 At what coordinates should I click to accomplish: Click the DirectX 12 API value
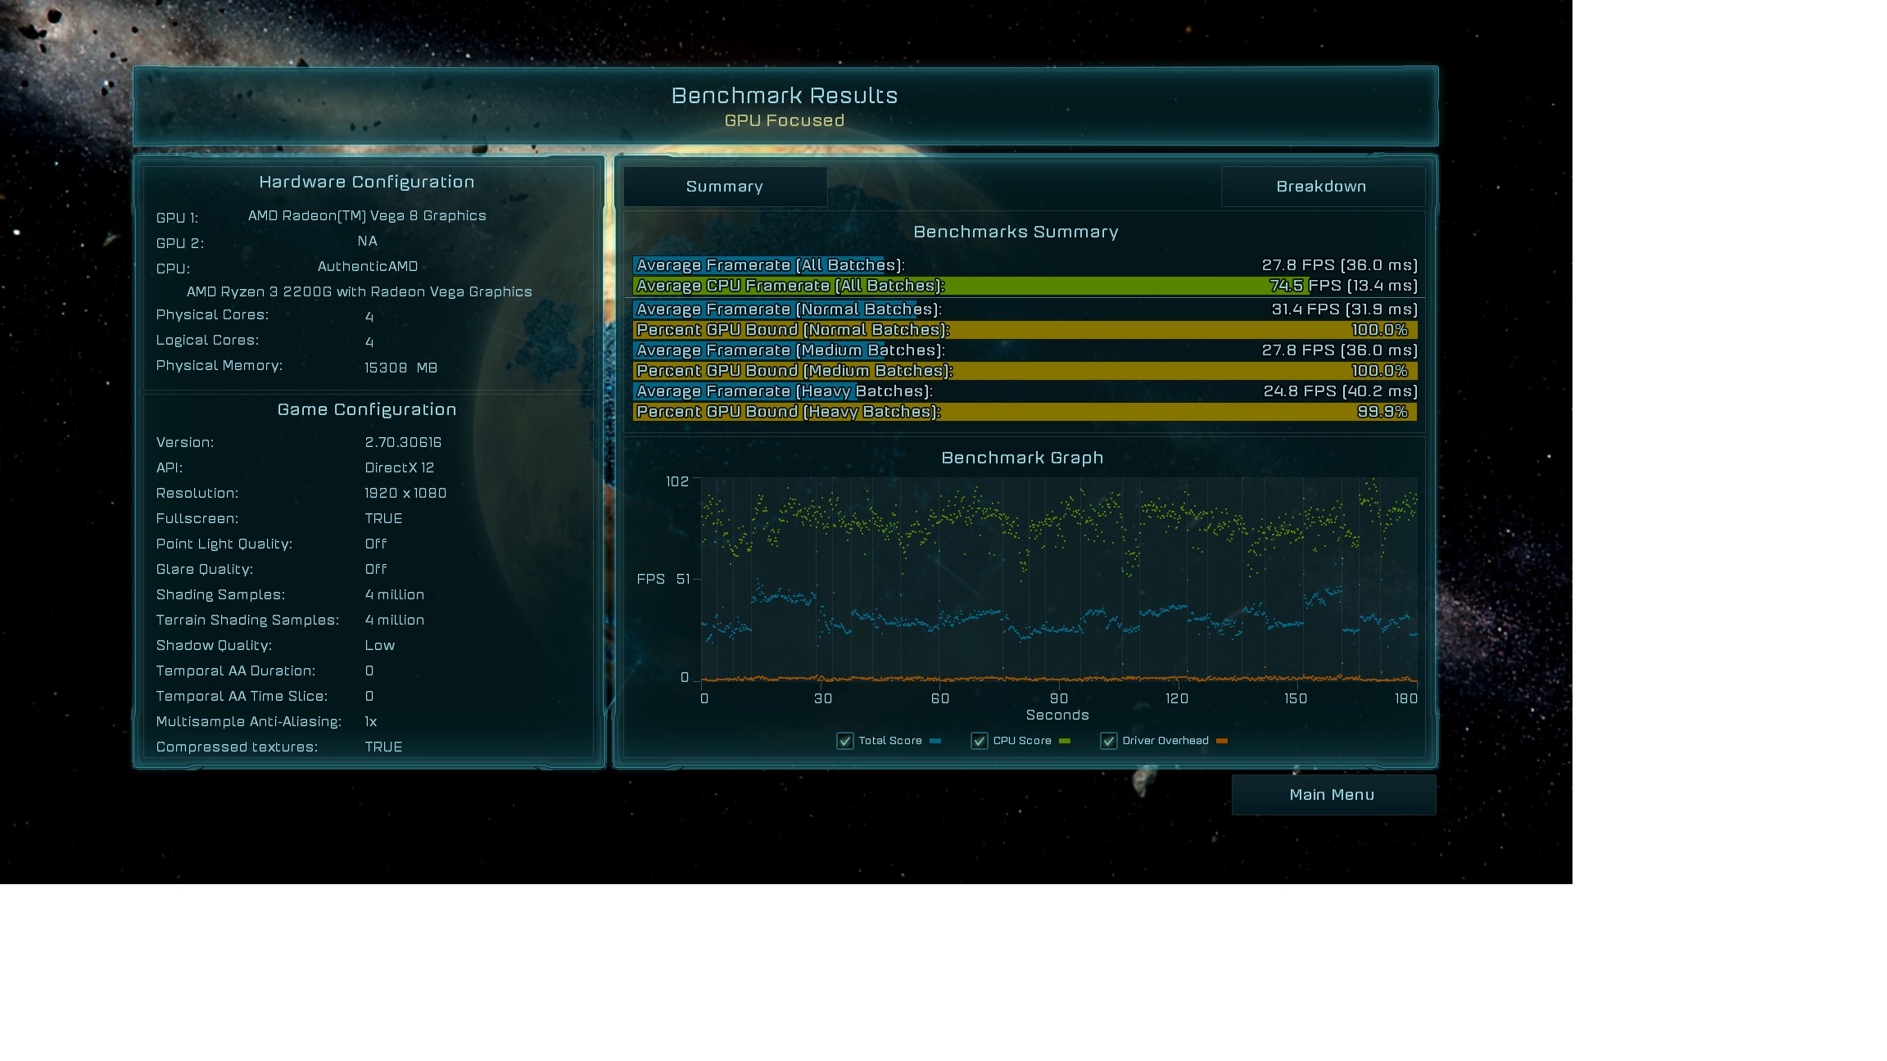tap(400, 467)
